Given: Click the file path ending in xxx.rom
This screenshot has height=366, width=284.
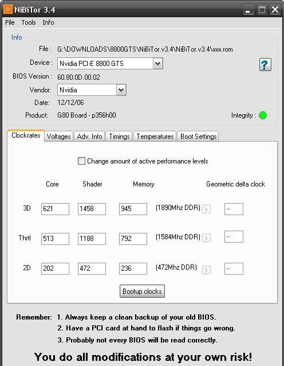Looking at the screenshot, I should click(145, 49).
